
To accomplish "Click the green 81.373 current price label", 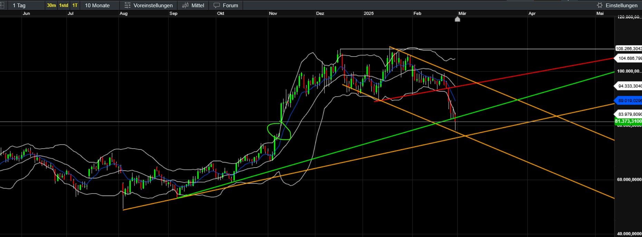I will pos(629,121).
